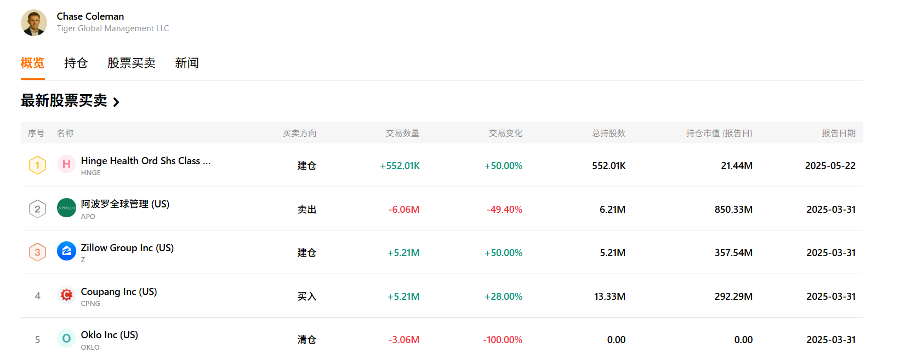Click 买入 direction in Coupang row
900x359 pixels.
point(307,297)
